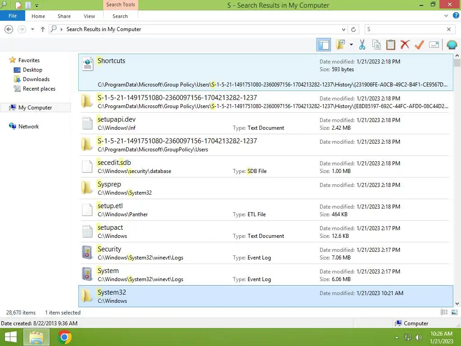Click the Forward navigation arrow
Screen dimensions: 461x346
tap(22, 29)
